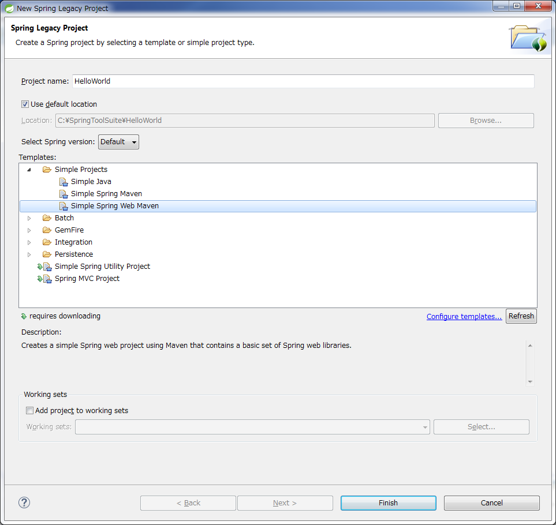Open the Configure templates link
This screenshot has height=525, width=556.
tap(464, 317)
